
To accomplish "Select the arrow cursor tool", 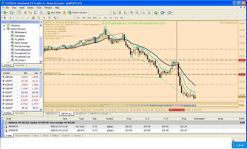I will [x=5, y=18].
